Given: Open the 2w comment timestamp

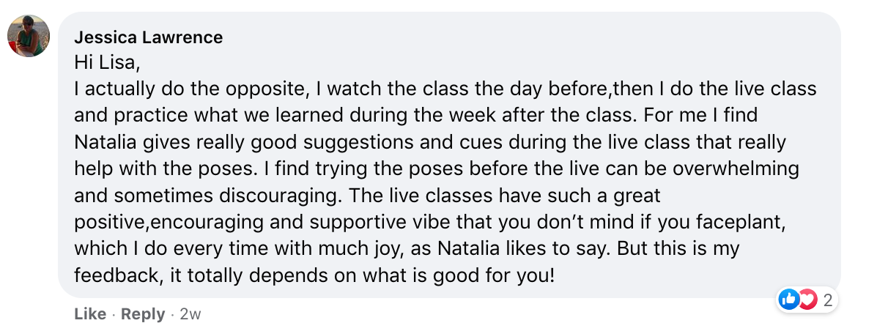Looking at the screenshot, I should pyautogui.click(x=190, y=314).
